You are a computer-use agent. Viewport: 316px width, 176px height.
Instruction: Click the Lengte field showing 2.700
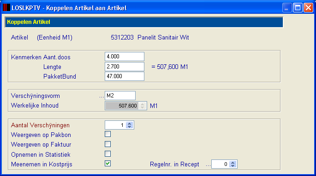pyautogui.click(x=125, y=67)
